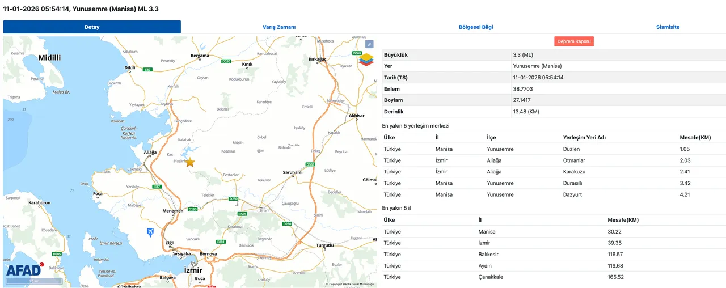Click the En yakın 5 yerleşim merkezi heading

[x=416, y=125]
